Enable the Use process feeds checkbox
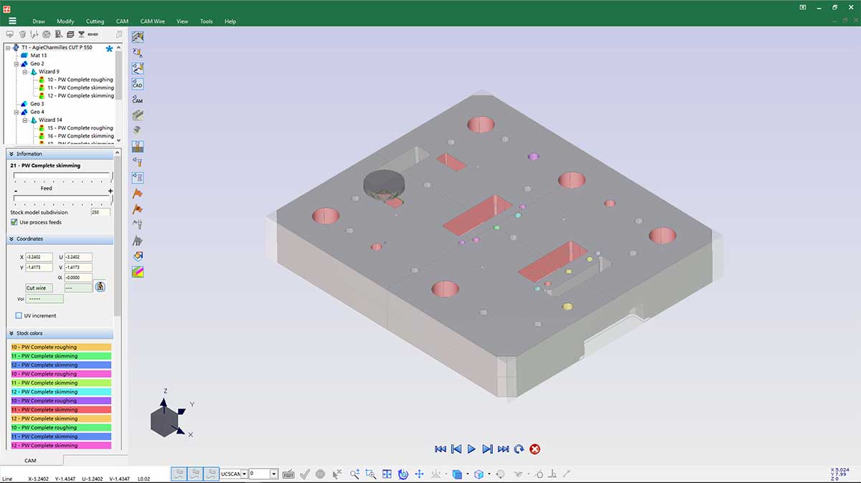Image resolution: width=861 pixels, height=483 pixels. [13, 221]
